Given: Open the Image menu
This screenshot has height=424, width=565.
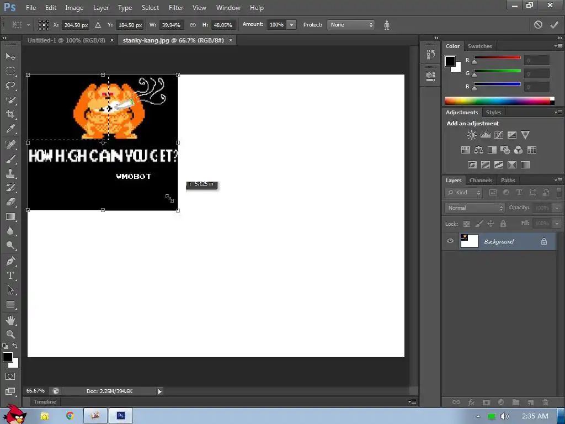Looking at the screenshot, I should [x=74, y=8].
